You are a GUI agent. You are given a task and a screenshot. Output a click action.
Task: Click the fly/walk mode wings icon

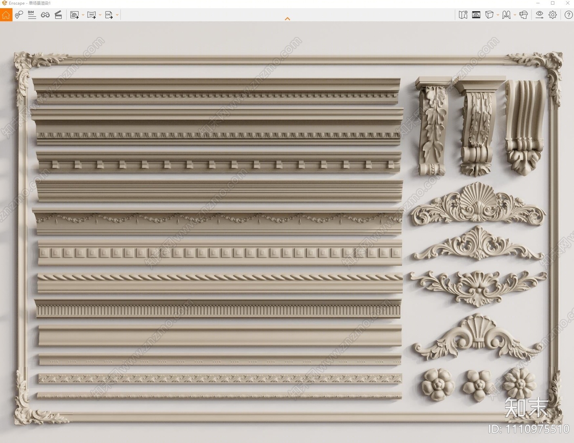click(x=507, y=15)
